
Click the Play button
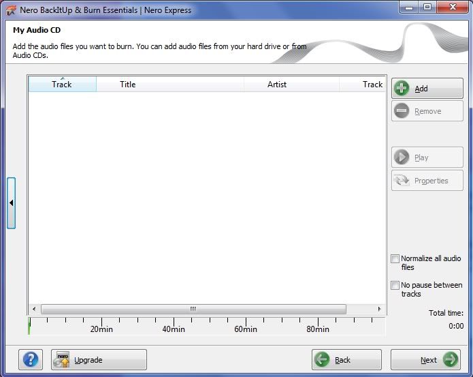point(427,157)
